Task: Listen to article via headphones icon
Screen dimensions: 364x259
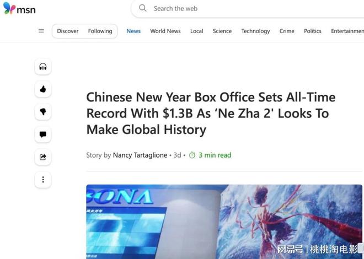Action: coord(43,67)
